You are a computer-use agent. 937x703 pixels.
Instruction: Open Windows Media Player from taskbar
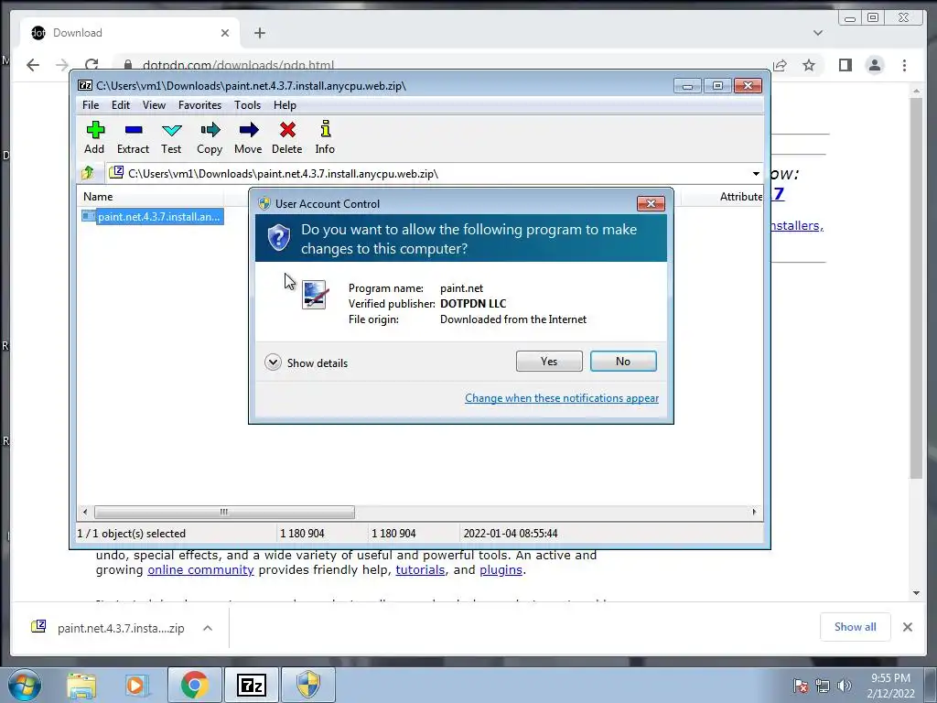[x=136, y=685]
